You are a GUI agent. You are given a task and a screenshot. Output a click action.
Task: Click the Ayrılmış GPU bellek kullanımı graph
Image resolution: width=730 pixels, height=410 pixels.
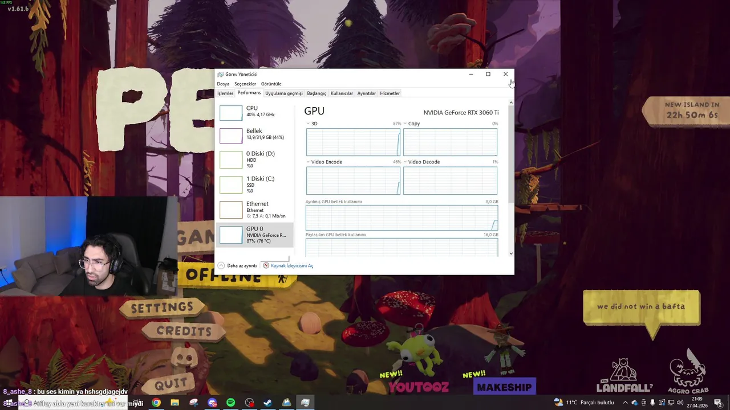[401, 218]
